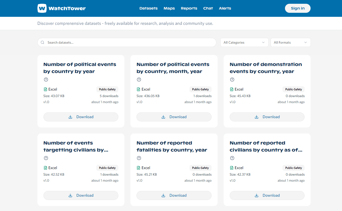Download political events by country by year
The height and width of the screenshot is (211, 342).
pyautogui.click(x=81, y=117)
